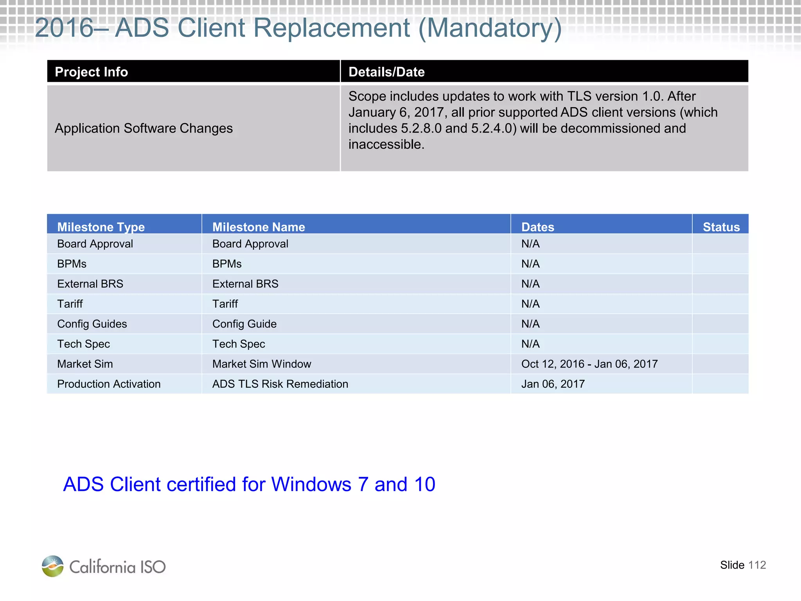Click the 'Slide 112' page number
Screen dimensions: 801x601
[743, 565]
